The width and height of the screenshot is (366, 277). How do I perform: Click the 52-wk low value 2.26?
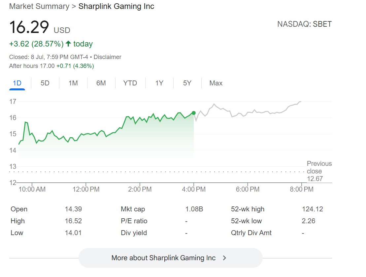pos(308,221)
